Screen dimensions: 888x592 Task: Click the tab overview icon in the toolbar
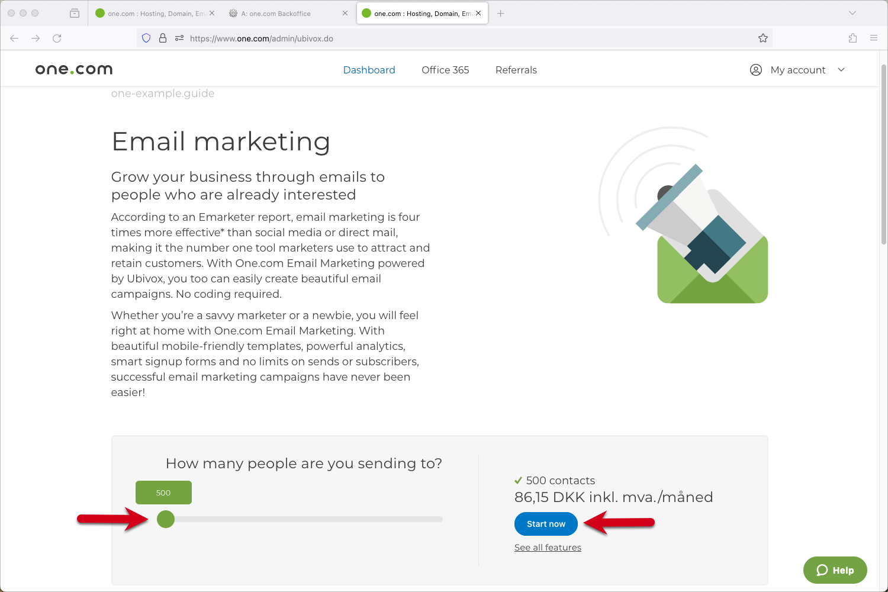point(74,12)
